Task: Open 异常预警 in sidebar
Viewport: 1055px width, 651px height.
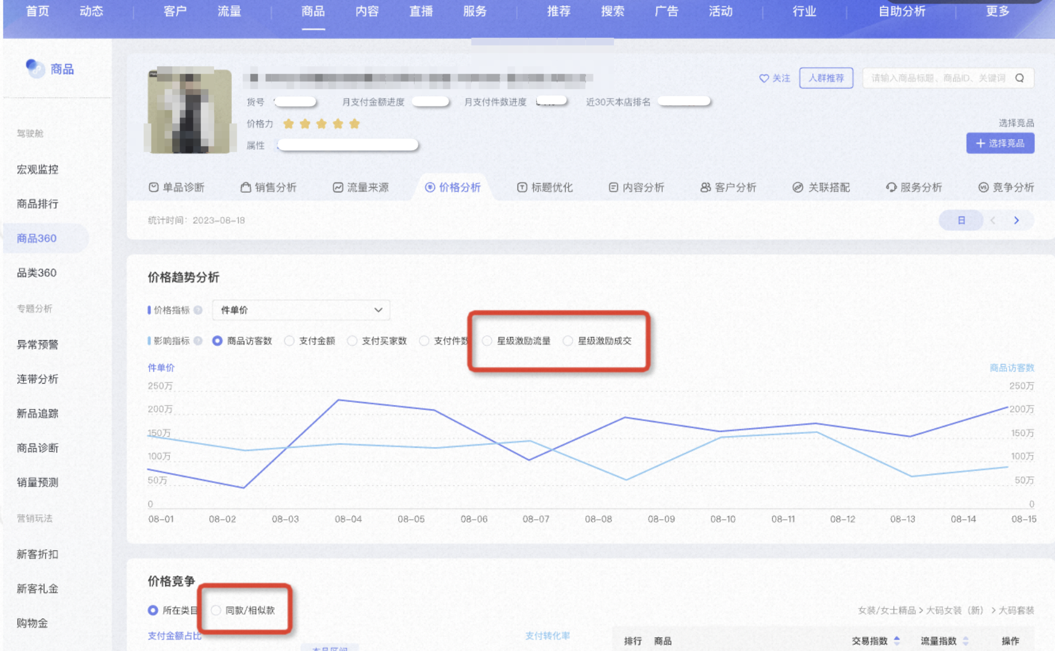Action: click(x=38, y=345)
